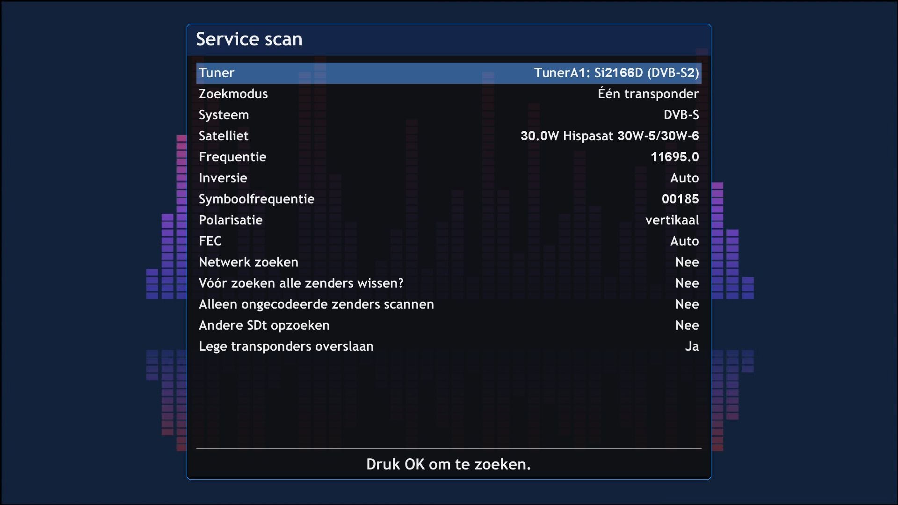Click the Frequentie value 11695.0
The image size is (898, 505).
tap(675, 157)
